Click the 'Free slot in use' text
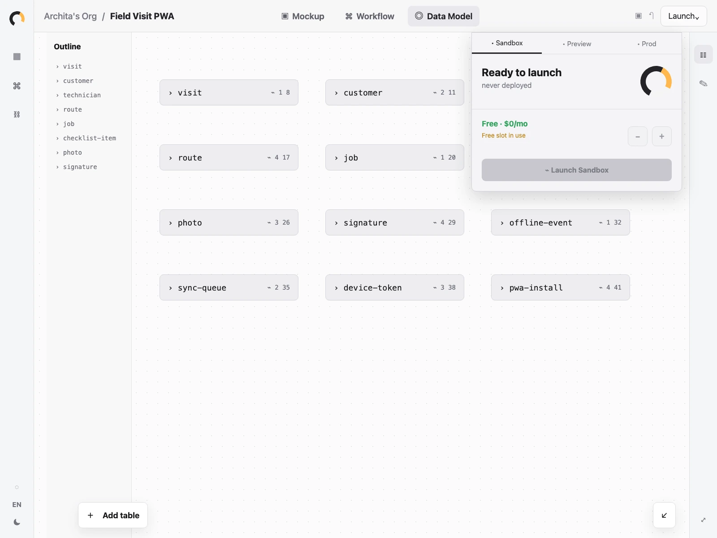Viewport: 717px width, 538px height. [504, 135]
